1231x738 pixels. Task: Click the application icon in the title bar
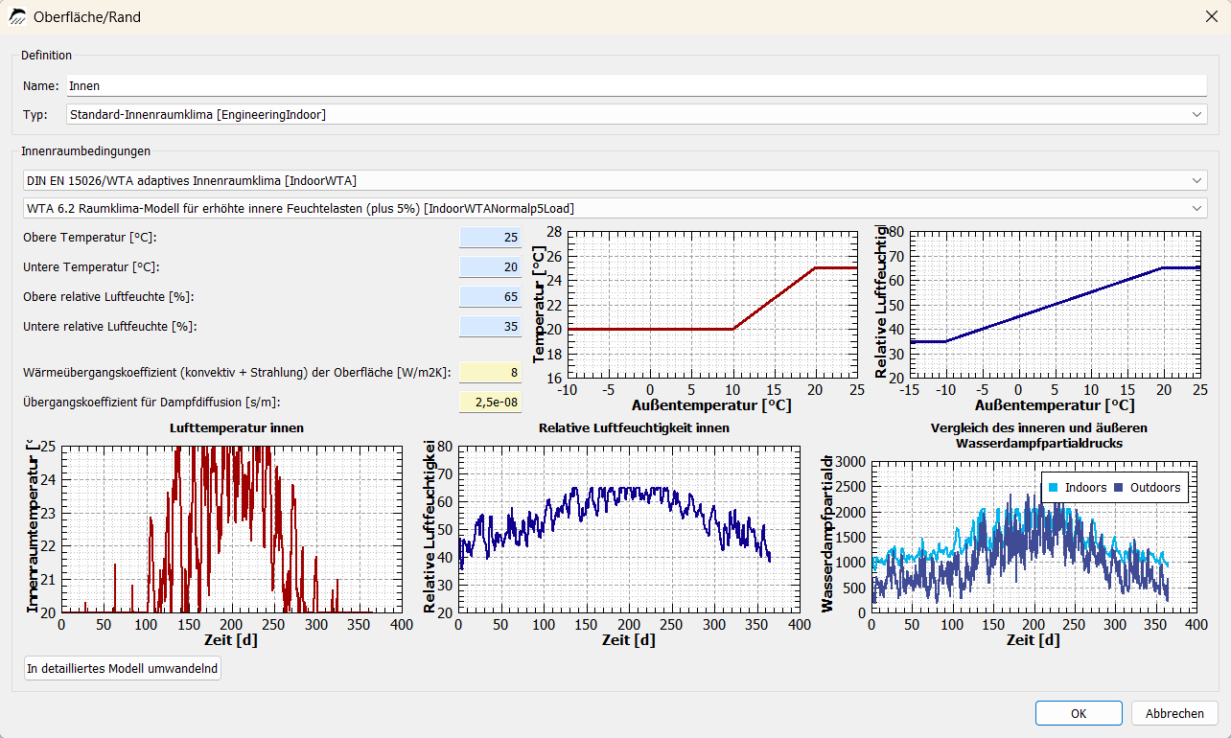click(17, 16)
